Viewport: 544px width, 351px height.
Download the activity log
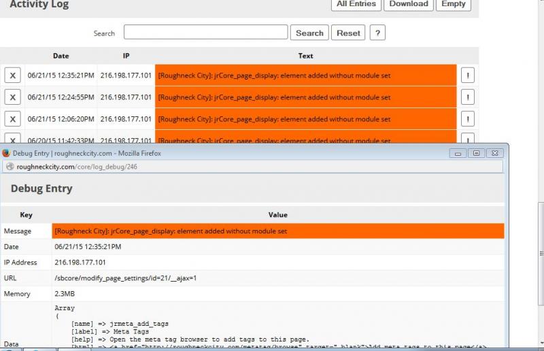click(x=409, y=4)
